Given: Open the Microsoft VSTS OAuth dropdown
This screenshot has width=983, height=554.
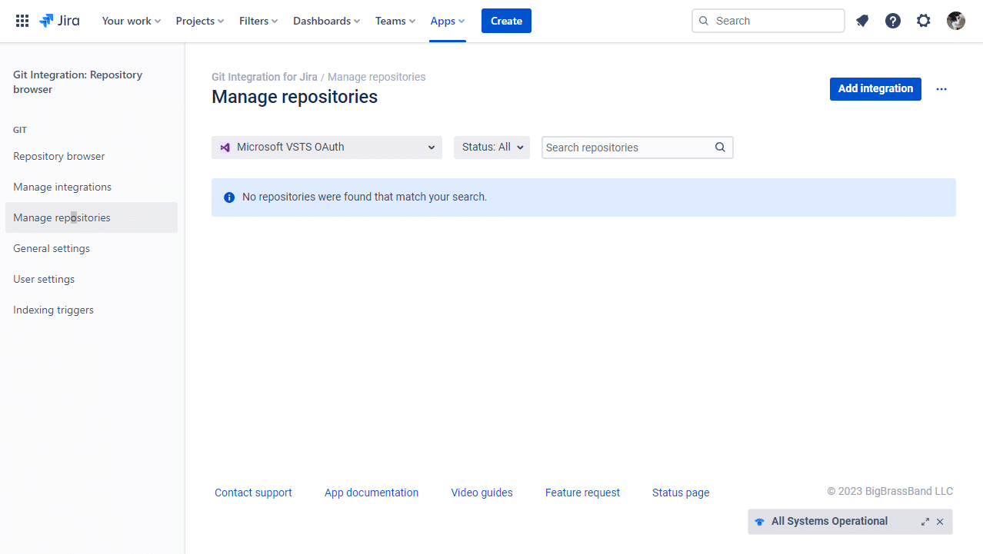Looking at the screenshot, I should (327, 148).
